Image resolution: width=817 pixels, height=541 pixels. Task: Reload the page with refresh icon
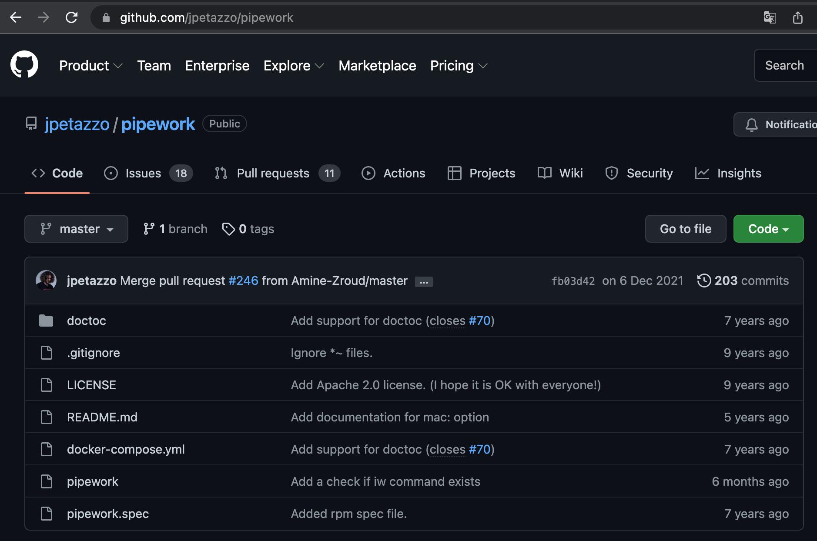tap(71, 17)
